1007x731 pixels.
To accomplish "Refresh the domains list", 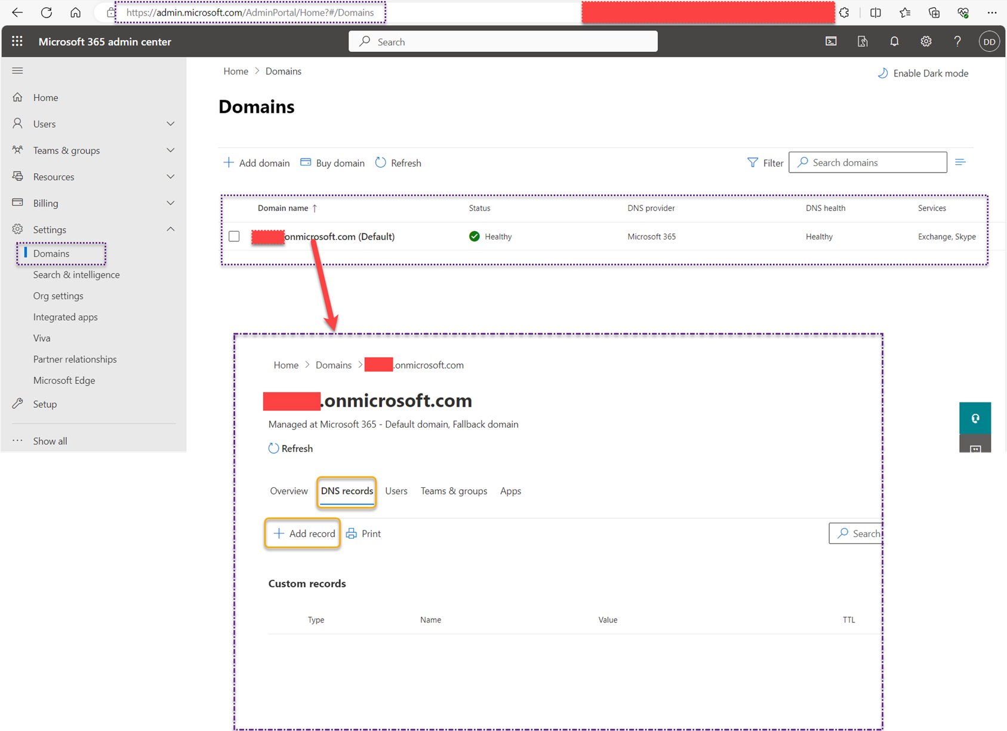I will 398,163.
